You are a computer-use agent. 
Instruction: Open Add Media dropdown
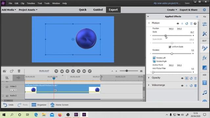[x=9, y=10]
